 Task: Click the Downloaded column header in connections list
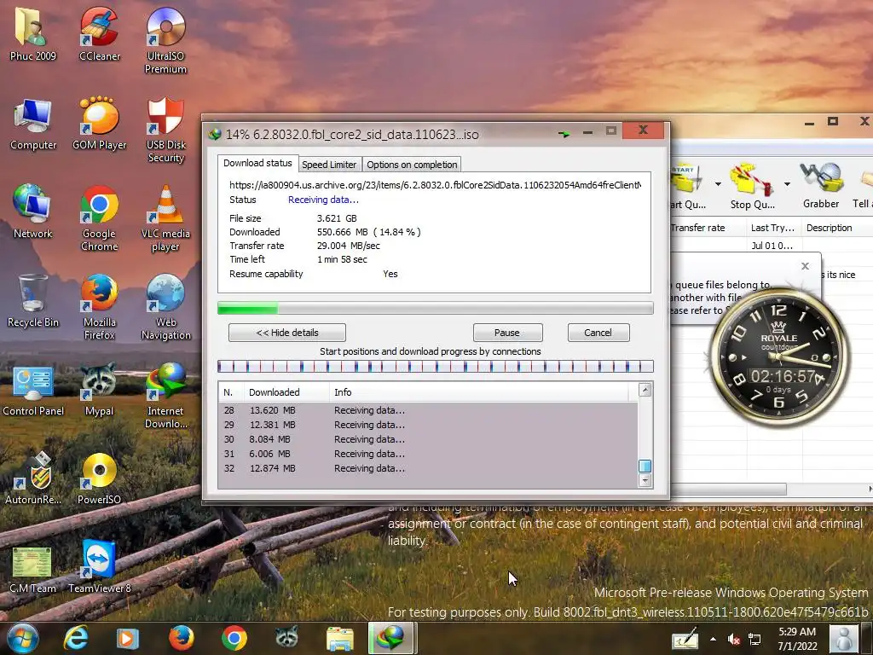(286, 392)
